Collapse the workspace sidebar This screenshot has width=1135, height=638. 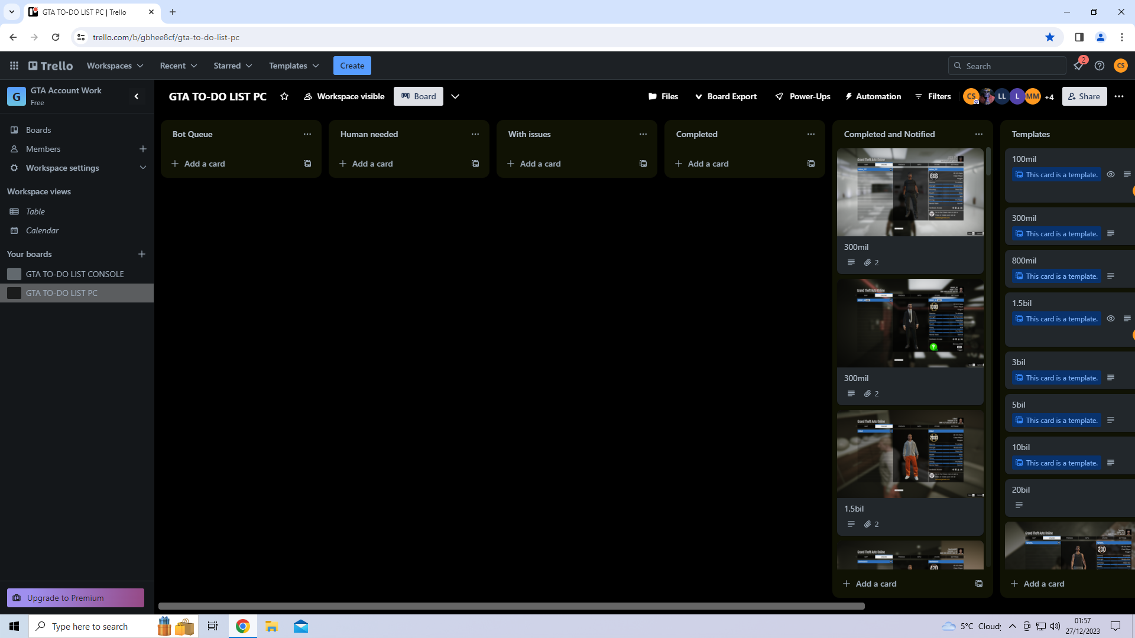137,96
